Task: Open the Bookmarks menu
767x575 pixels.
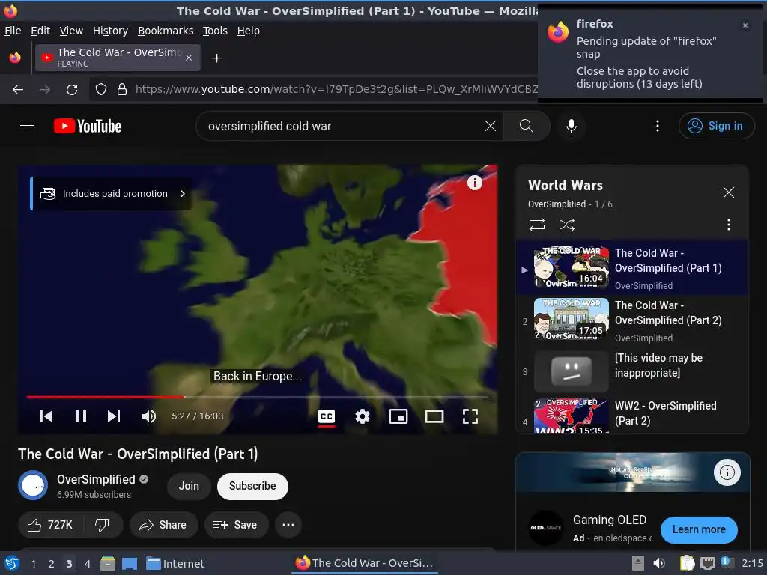Action: (x=166, y=31)
